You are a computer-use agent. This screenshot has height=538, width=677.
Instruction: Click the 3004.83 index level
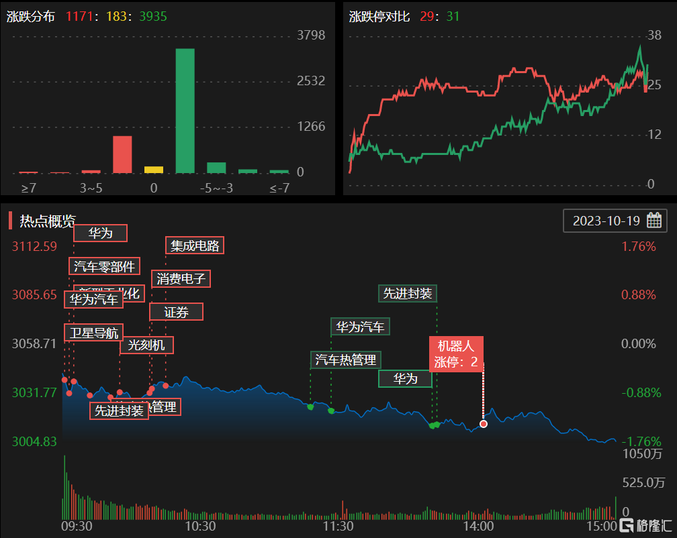click(34, 441)
